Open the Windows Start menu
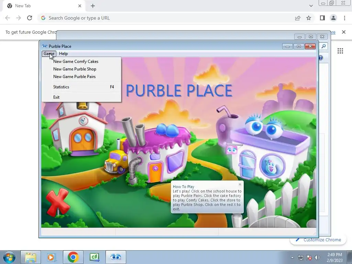This screenshot has height=264, width=352. 9,257
